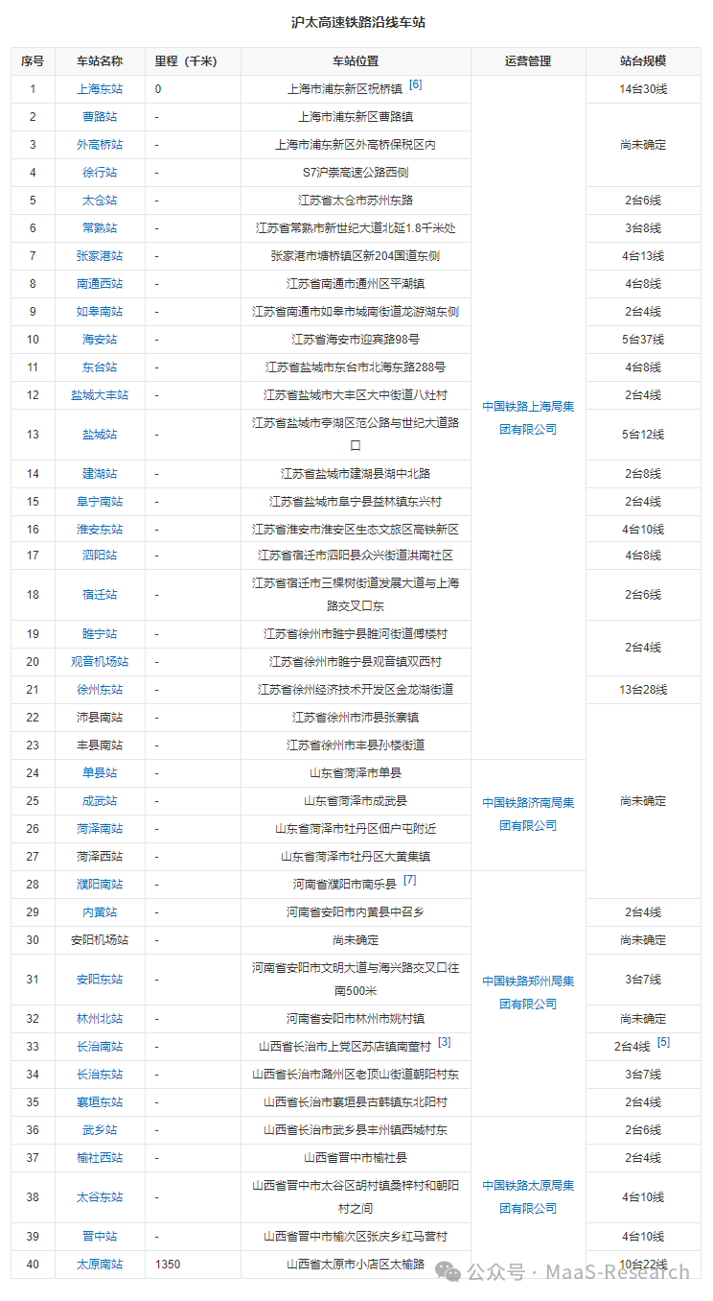Open the 宿迁站 link
Image resolution: width=713 pixels, height=1301 pixels.
click(x=100, y=595)
